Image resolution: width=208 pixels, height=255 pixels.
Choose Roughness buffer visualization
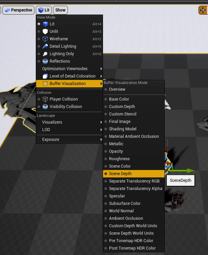[134, 159]
